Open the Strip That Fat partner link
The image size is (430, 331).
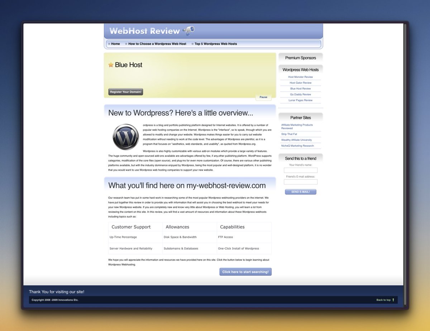(289, 134)
